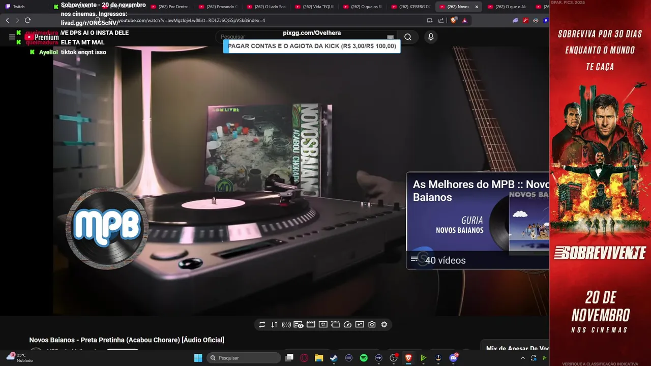This screenshot has height=366, width=651.
Task: Open the "As Melhores do MPB" playlist card
Action: [478, 221]
